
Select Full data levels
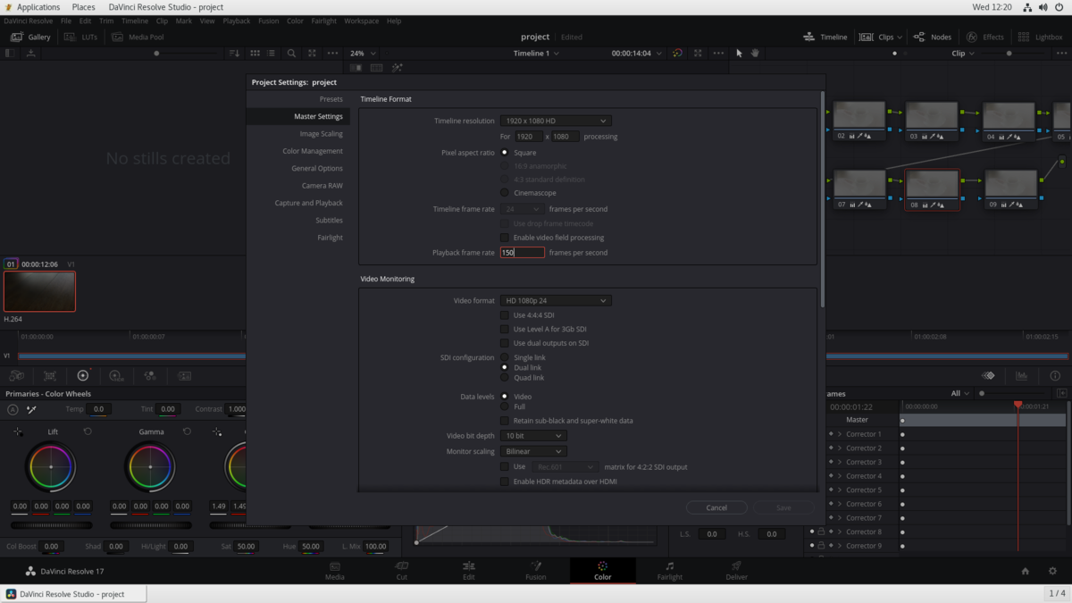coord(505,406)
